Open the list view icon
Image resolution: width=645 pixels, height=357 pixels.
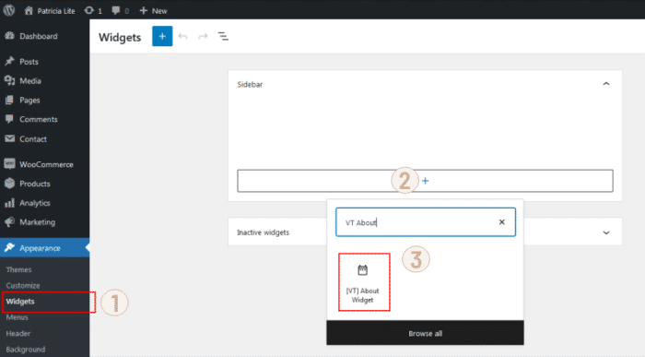(x=223, y=37)
